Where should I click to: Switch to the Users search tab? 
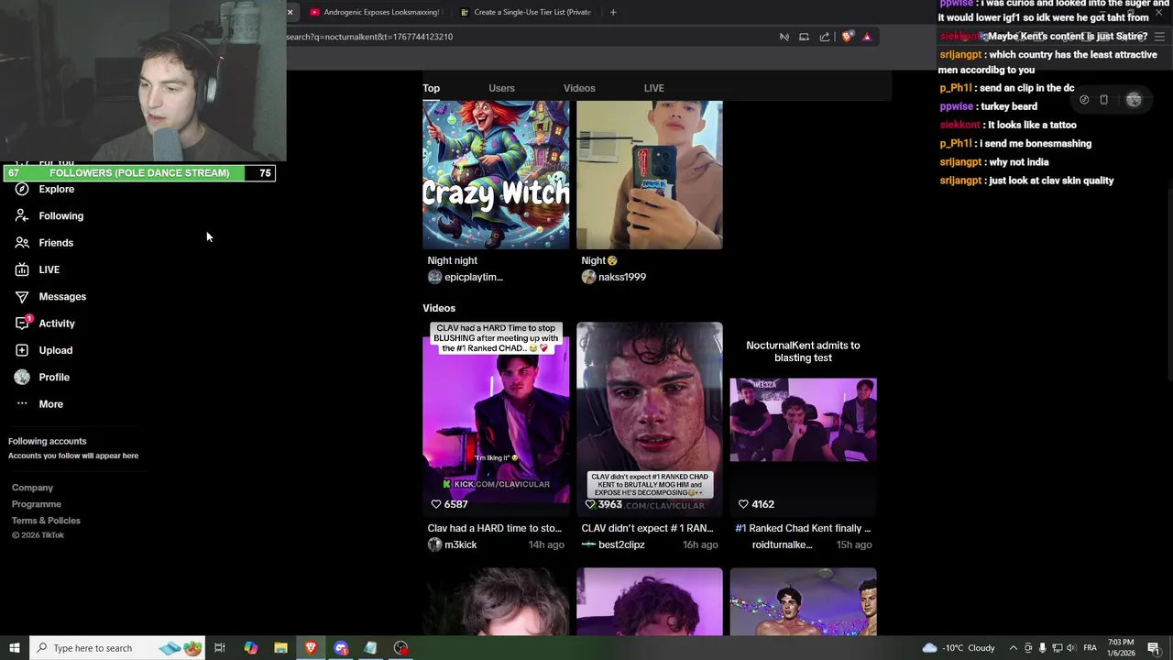[x=501, y=88]
